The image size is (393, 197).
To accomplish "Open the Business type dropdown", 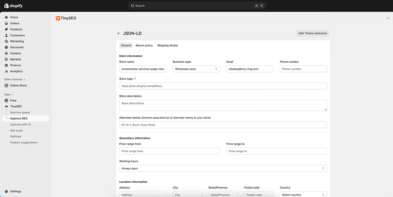I will coord(196,69).
